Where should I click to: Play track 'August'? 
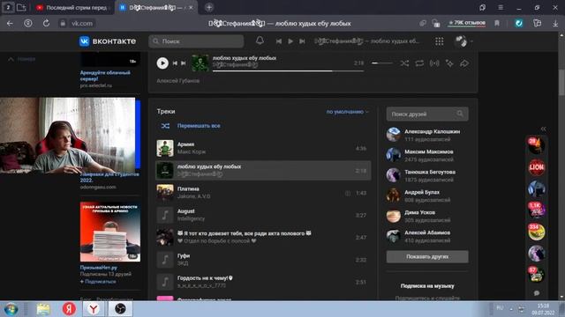[263, 215]
